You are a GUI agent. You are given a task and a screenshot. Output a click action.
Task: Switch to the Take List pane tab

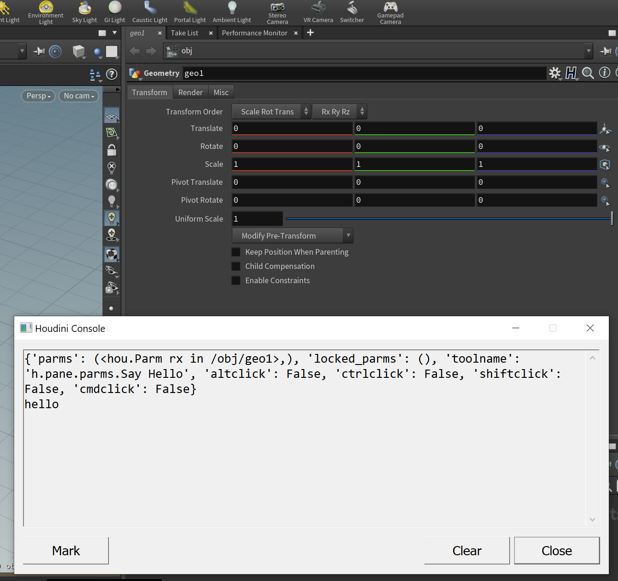[185, 33]
